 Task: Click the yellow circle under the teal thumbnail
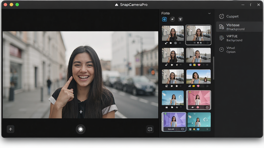[194, 129]
